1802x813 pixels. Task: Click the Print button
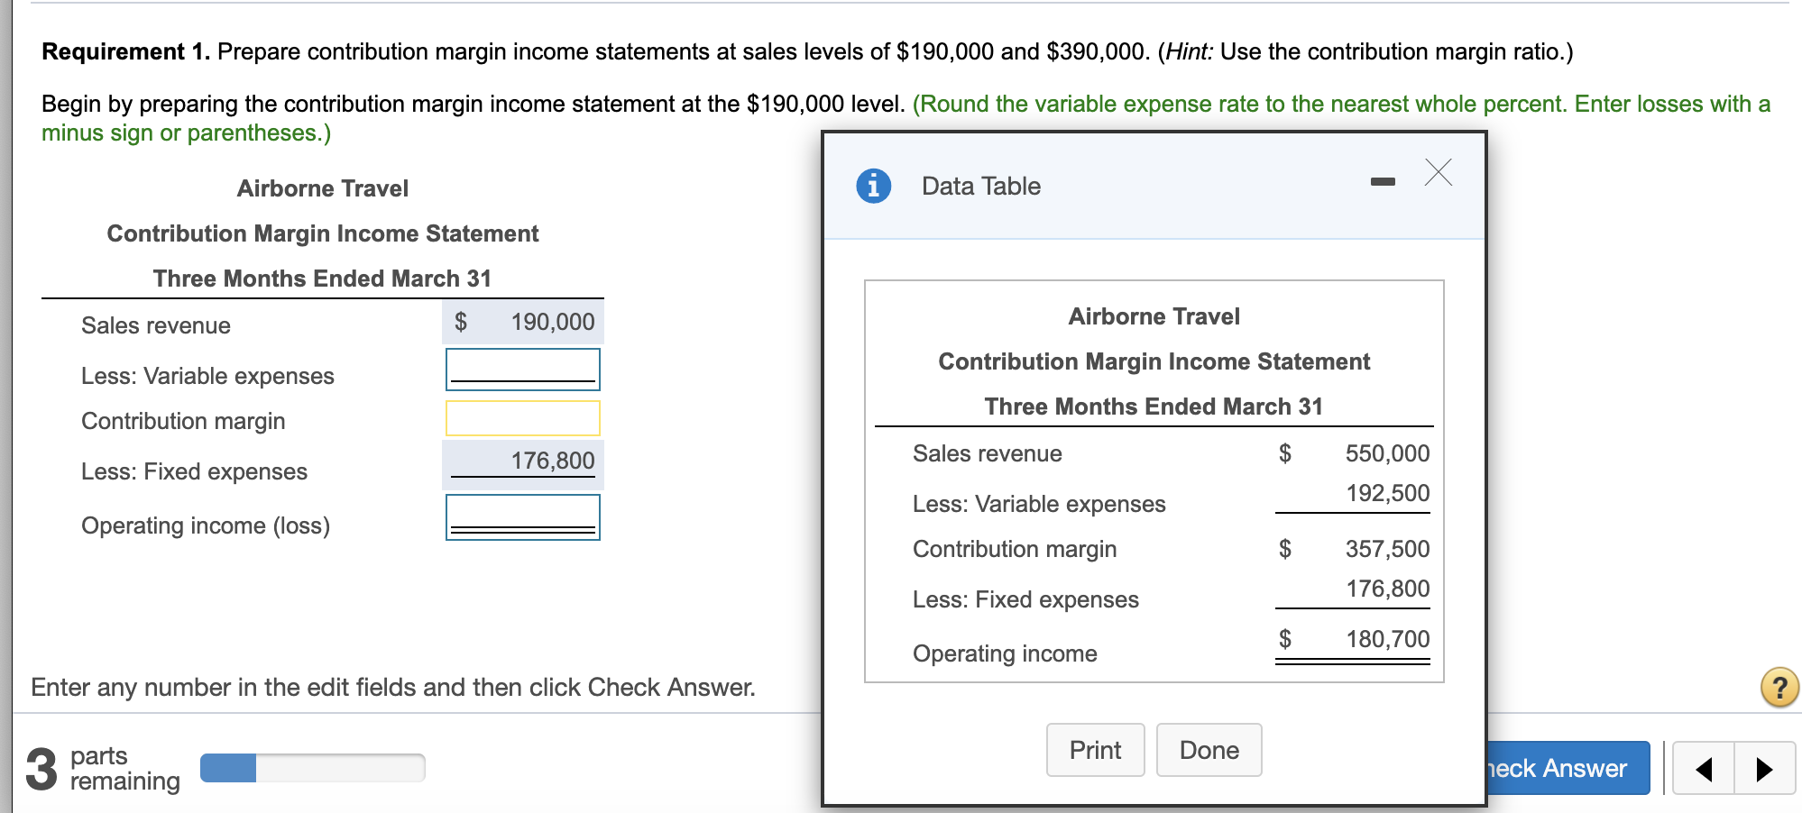(x=1094, y=749)
